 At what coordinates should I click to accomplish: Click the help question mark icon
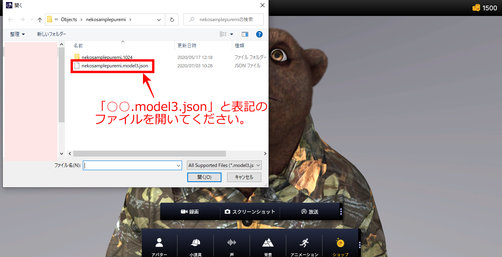(x=259, y=34)
